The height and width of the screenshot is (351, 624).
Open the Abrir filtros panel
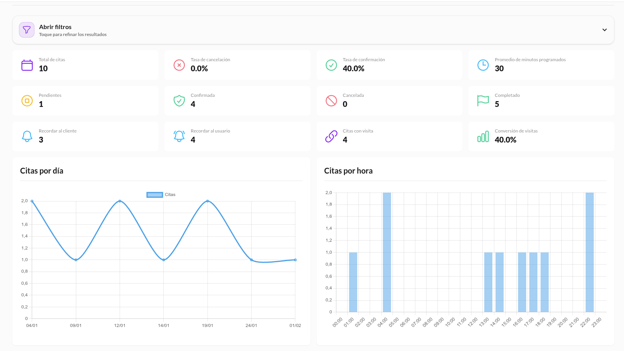pos(55,27)
